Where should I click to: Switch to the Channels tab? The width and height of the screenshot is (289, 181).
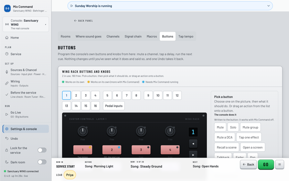(113, 36)
